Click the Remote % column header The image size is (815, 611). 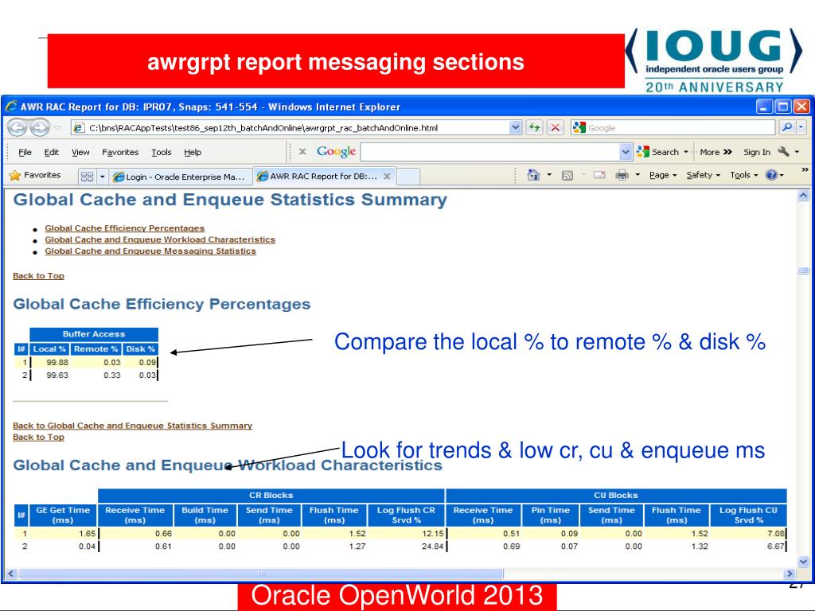point(96,349)
